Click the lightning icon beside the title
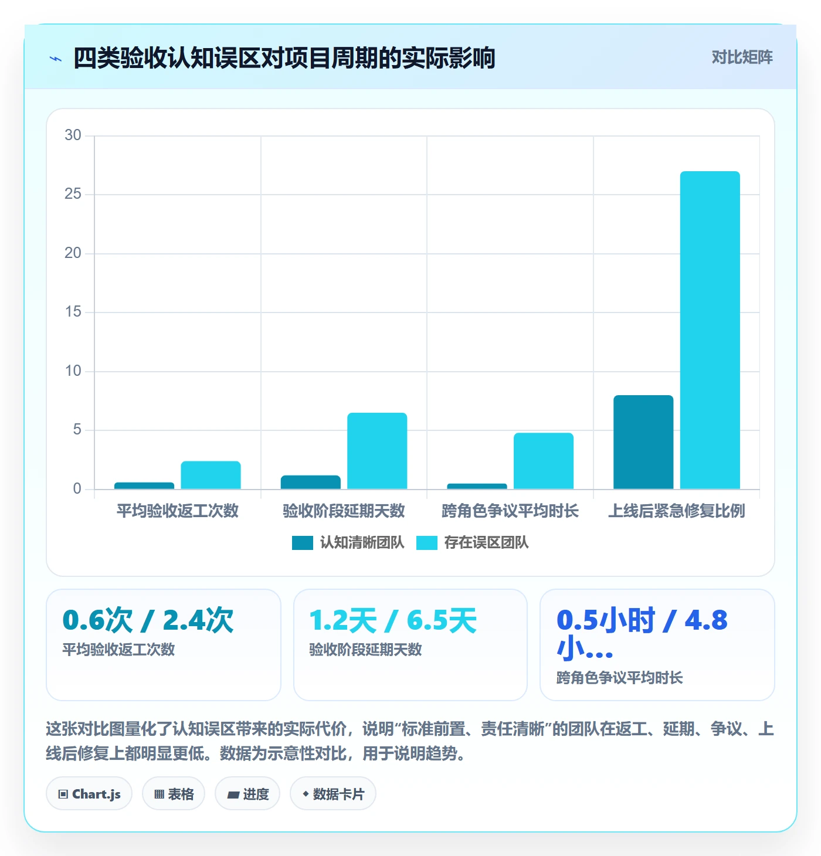 click(56, 59)
